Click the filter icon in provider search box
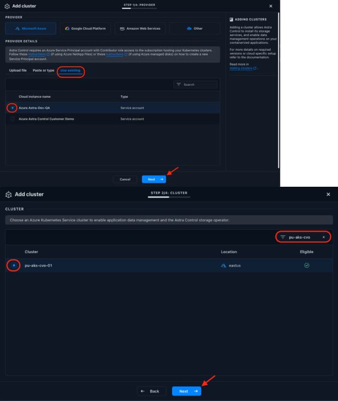This screenshot has width=338, height=401. (x=179, y=85)
